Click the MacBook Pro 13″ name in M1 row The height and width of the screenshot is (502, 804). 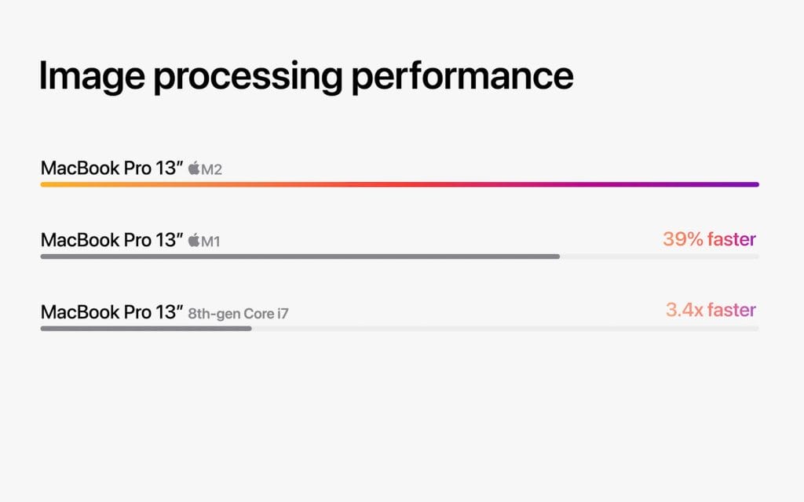click(111, 240)
